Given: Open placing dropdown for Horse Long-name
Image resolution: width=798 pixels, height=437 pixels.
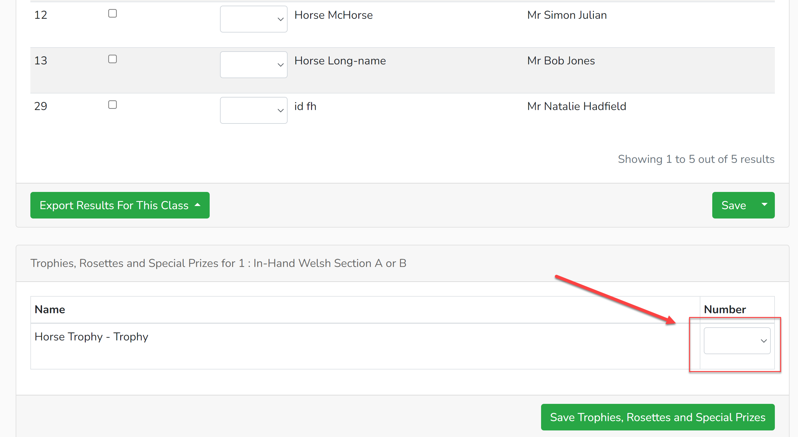Looking at the screenshot, I should (253, 65).
